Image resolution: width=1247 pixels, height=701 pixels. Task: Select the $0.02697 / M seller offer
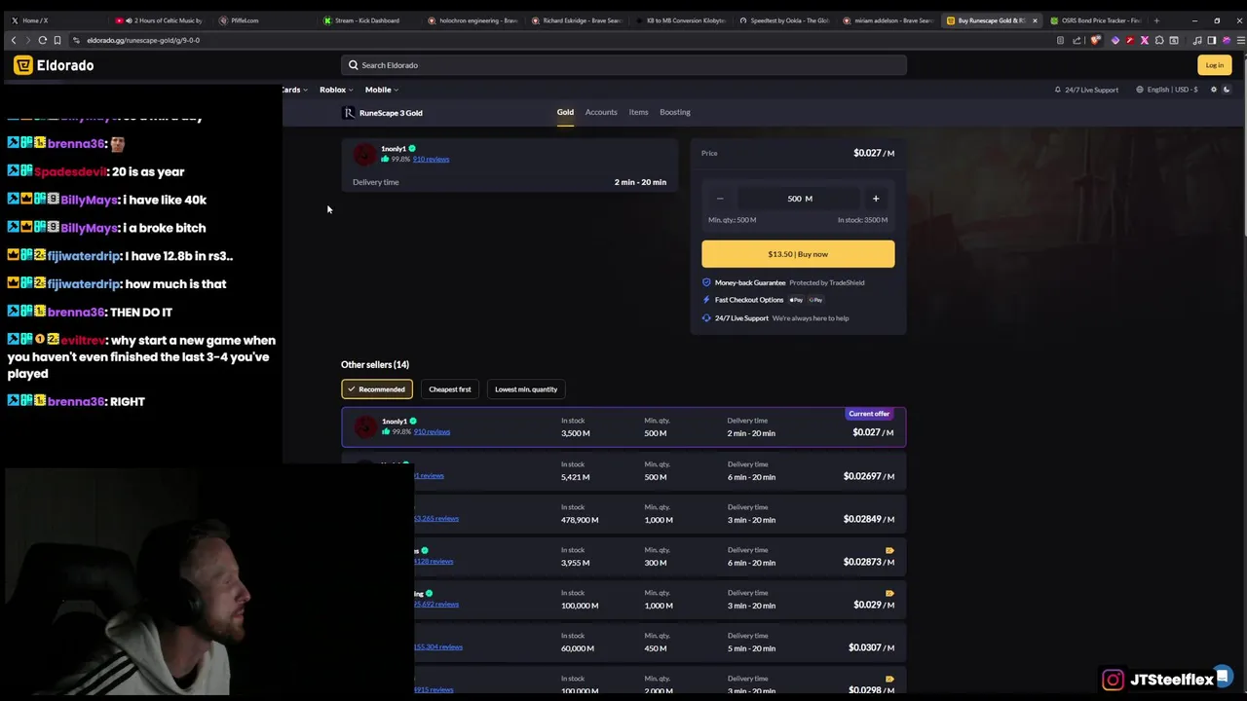[x=623, y=471]
